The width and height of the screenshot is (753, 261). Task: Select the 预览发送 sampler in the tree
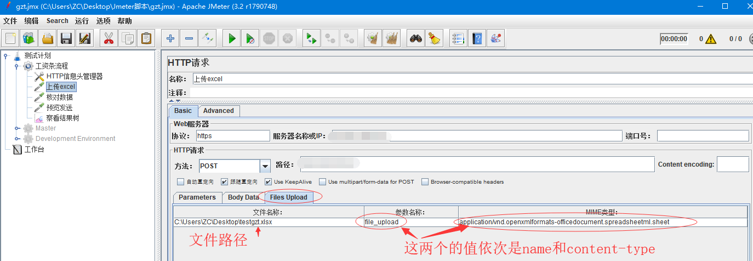[x=60, y=107]
